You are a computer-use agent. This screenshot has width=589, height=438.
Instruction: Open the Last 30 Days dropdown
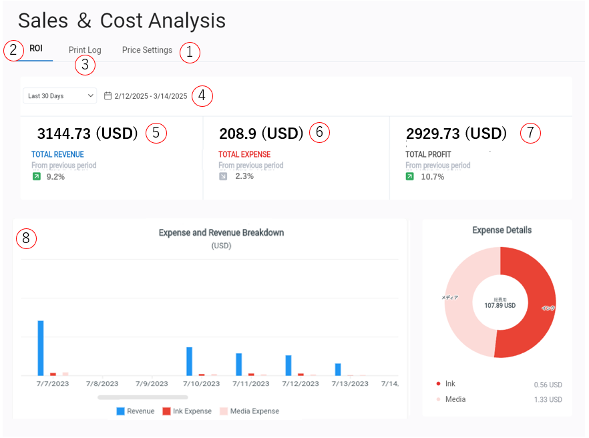click(x=60, y=96)
